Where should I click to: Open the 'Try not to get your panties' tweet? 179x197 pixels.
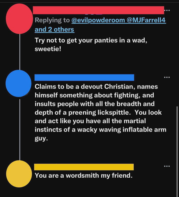[x=91, y=44]
